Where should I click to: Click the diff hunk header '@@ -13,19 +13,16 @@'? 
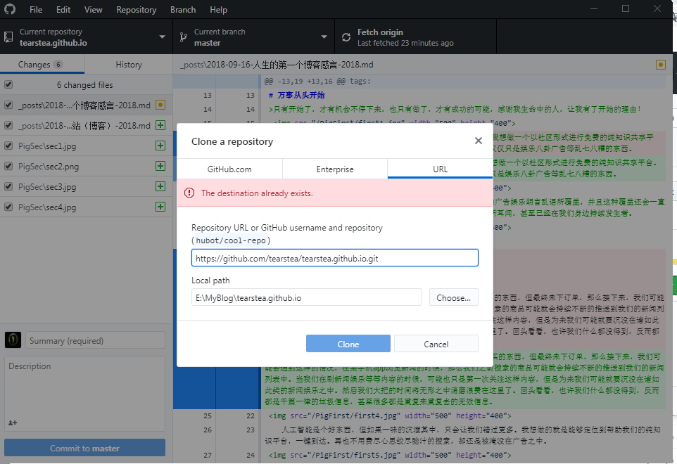tap(317, 81)
